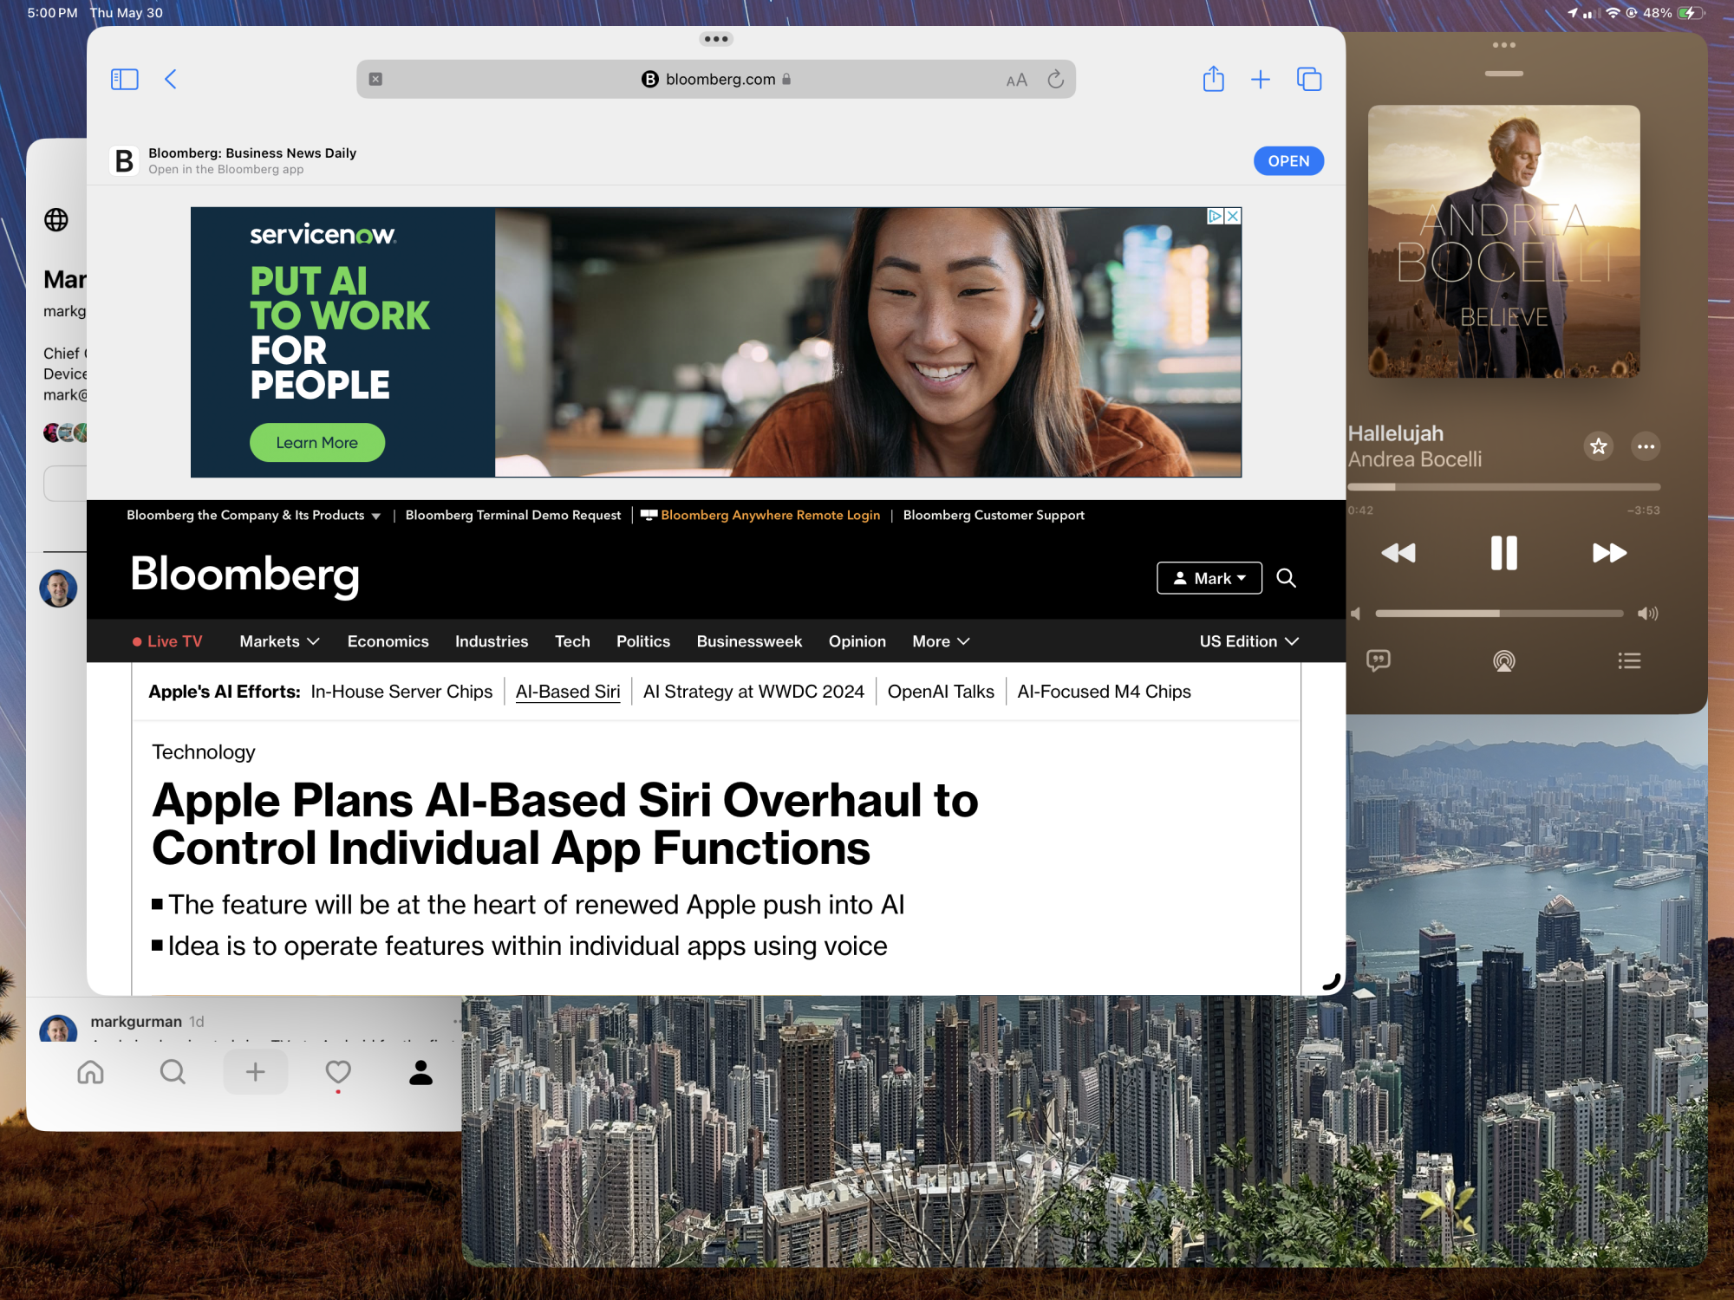1734x1300 pixels.
Task: Open lyrics view in music player
Action: (x=1378, y=661)
